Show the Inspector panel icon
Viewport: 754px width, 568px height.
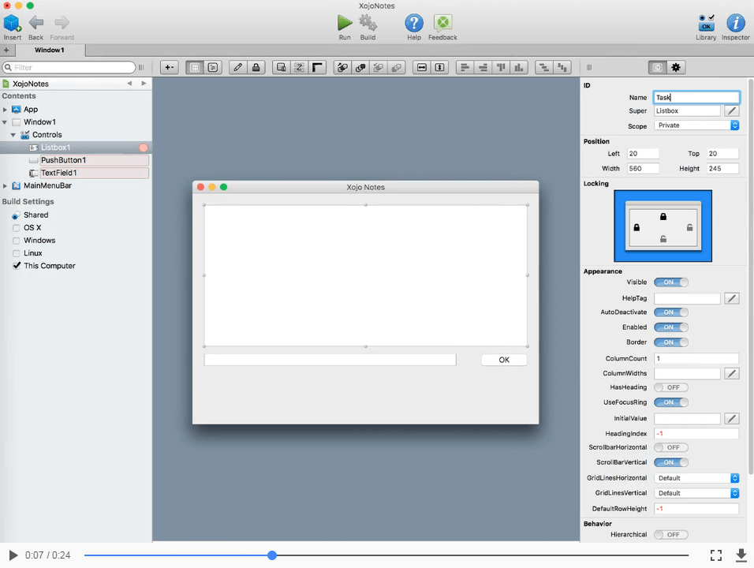tap(735, 23)
